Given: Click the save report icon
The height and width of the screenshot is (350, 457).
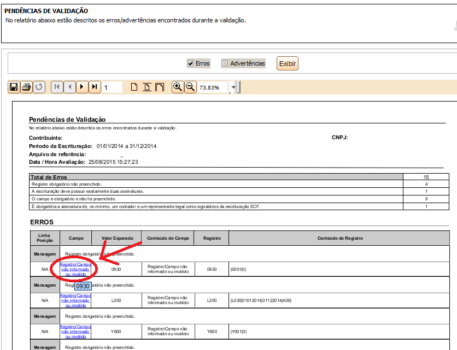Looking at the screenshot, I should 14,87.
